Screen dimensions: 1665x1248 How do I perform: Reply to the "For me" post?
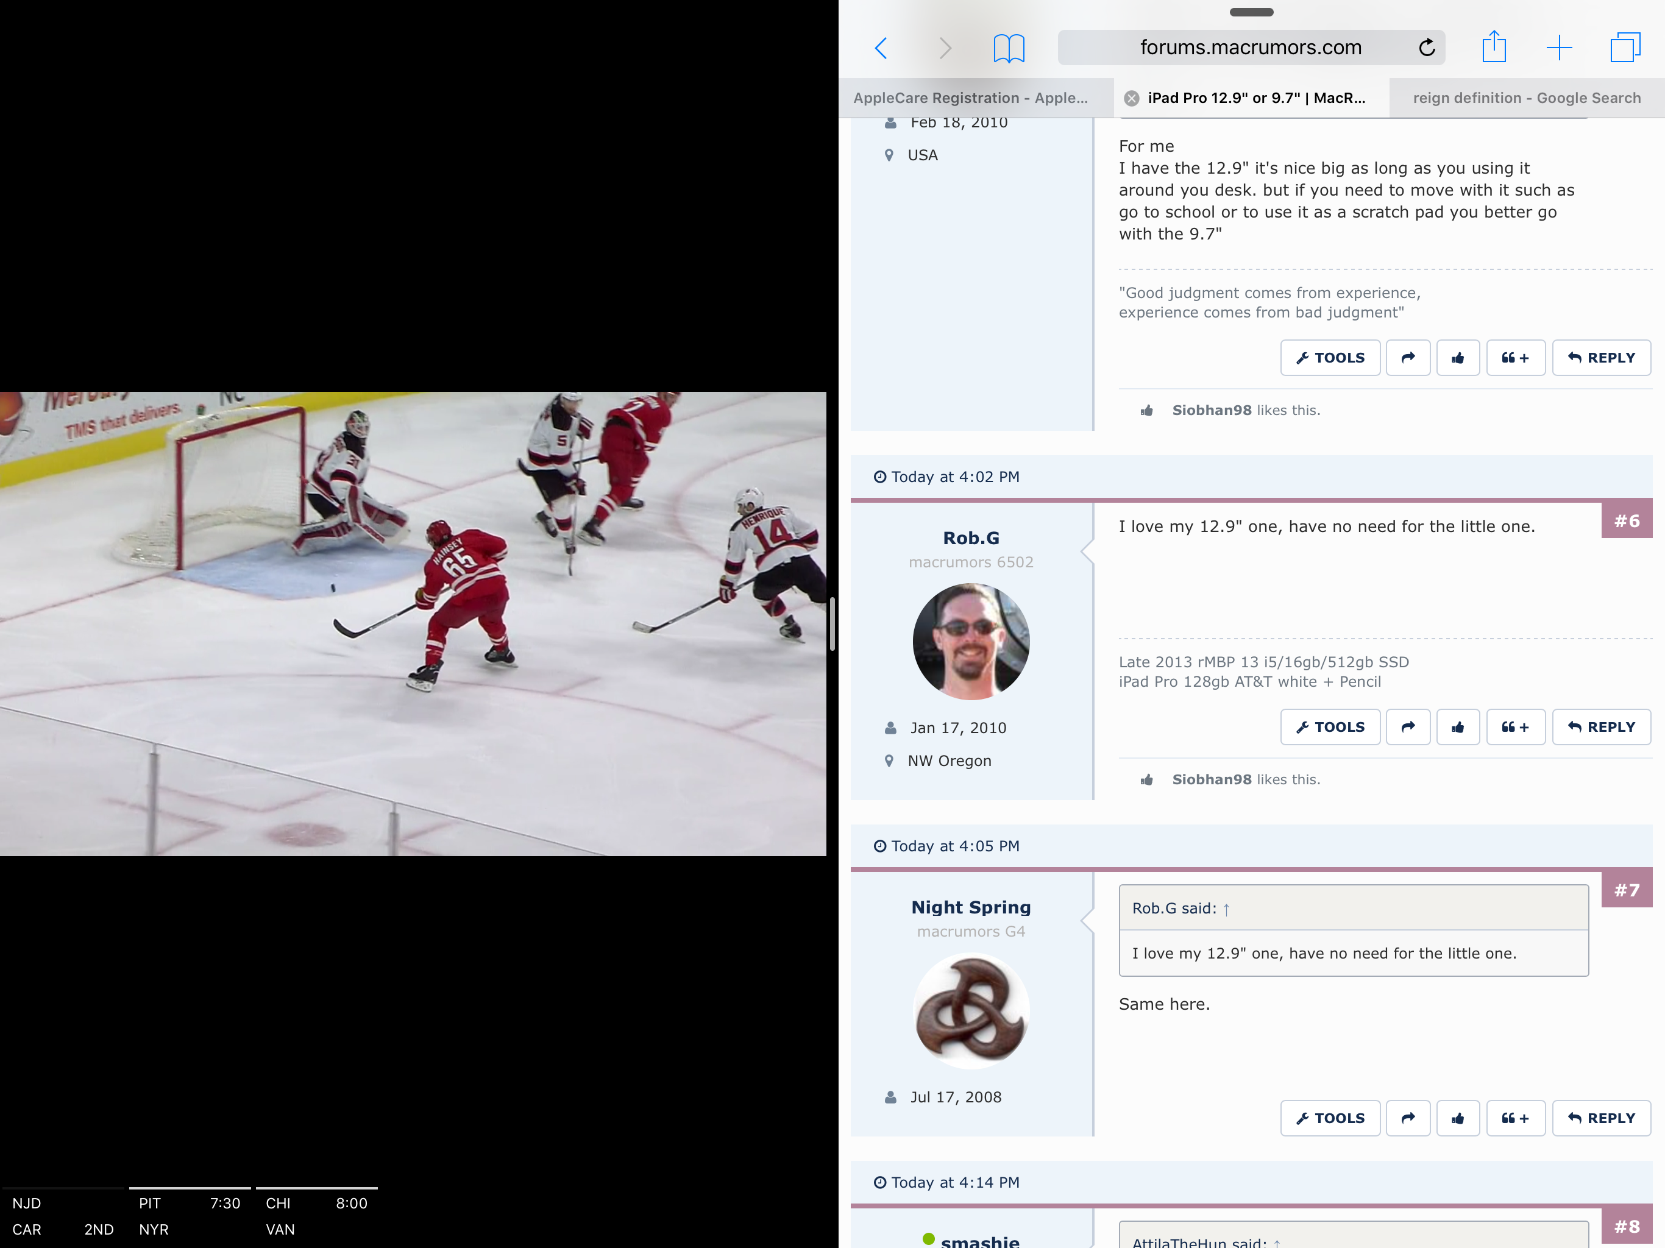(1601, 358)
